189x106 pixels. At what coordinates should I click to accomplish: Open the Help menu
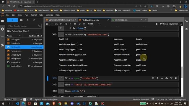[x=58, y=15]
